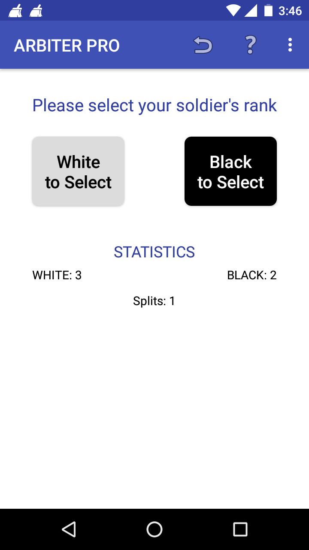Tap the first broom notification icon

15,10
